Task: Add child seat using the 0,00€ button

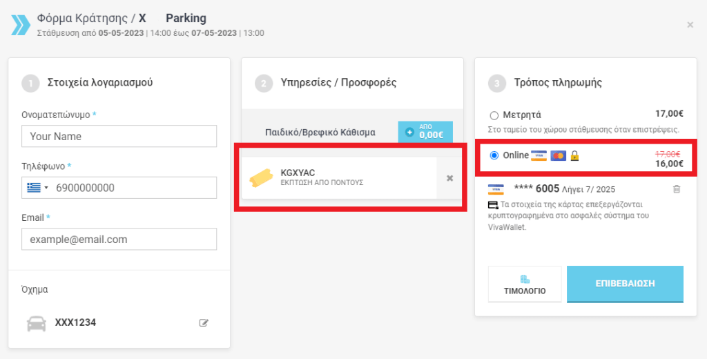Action: coord(425,131)
